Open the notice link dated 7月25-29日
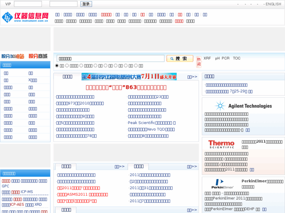The width and height of the screenshot is (285, 213). pyautogui.click(x=229, y=91)
